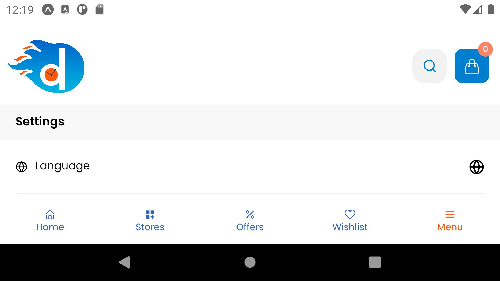
Task: Tap Android recent apps square
Action: point(375,262)
